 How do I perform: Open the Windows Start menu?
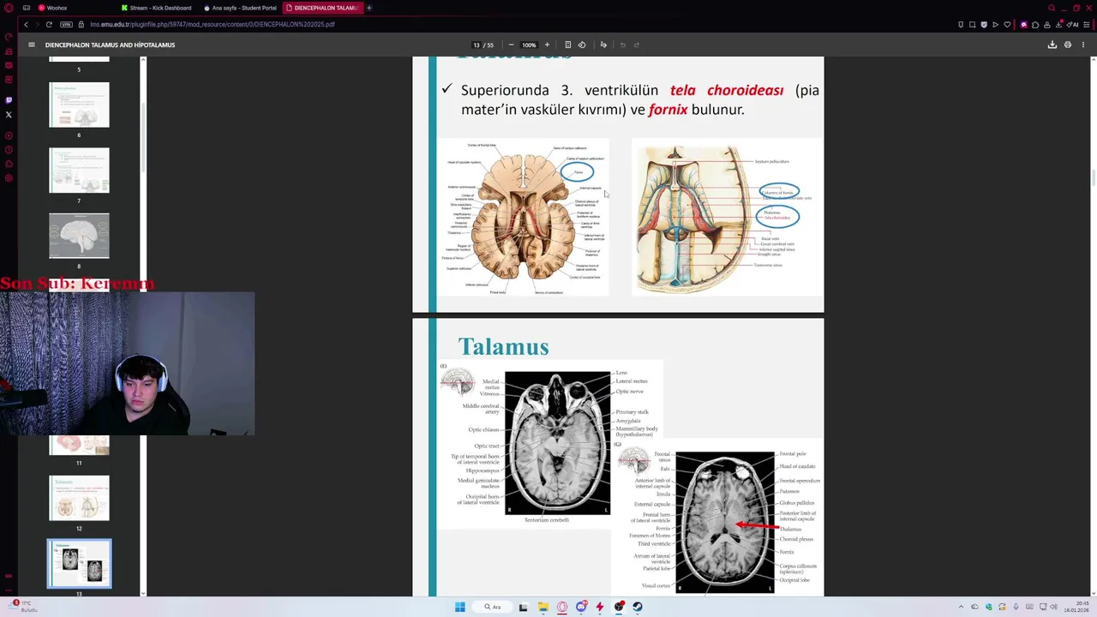click(459, 607)
